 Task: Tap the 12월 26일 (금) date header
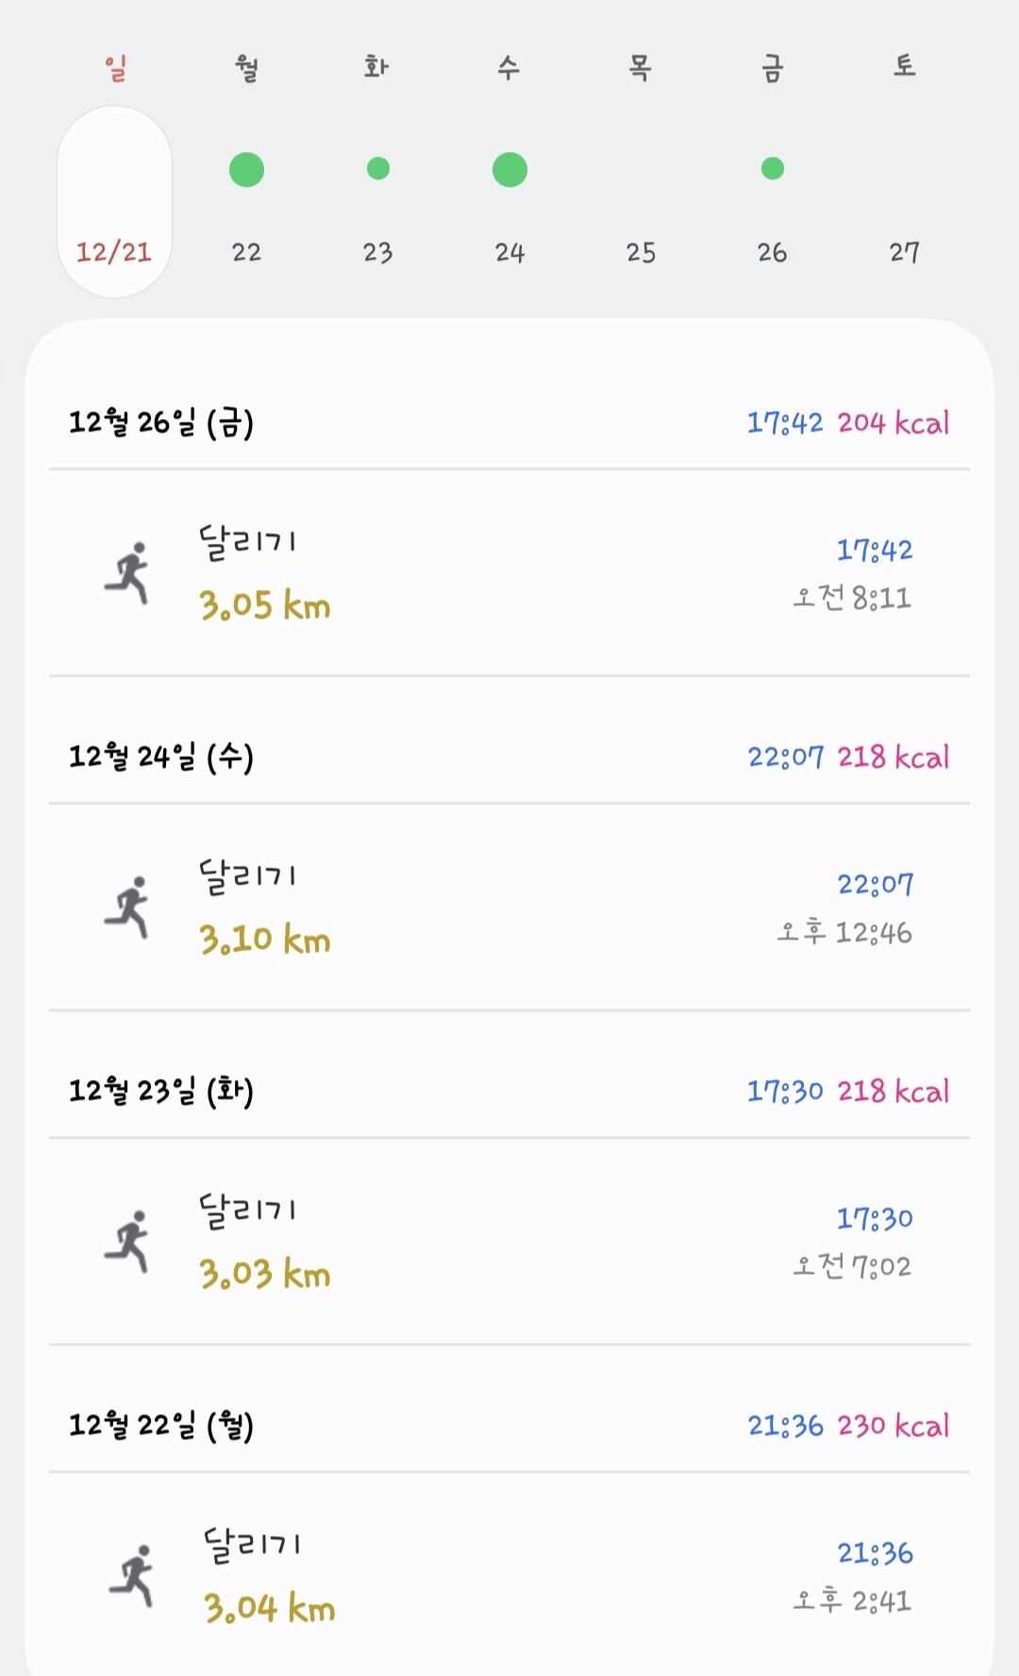click(161, 422)
